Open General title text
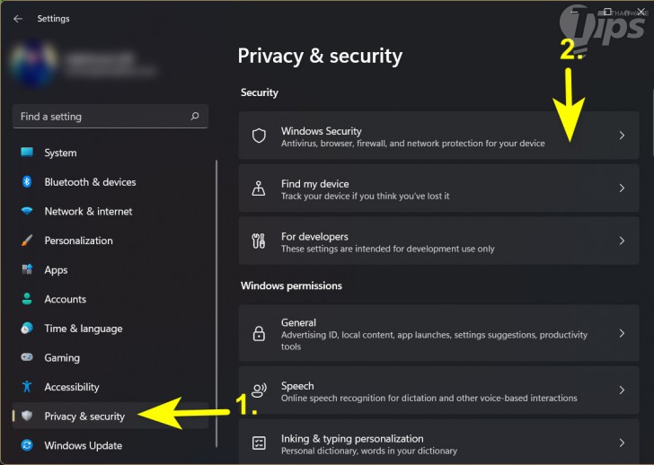654x465 pixels. [x=298, y=322]
